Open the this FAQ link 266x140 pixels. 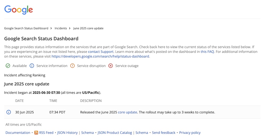click(207, 52)
